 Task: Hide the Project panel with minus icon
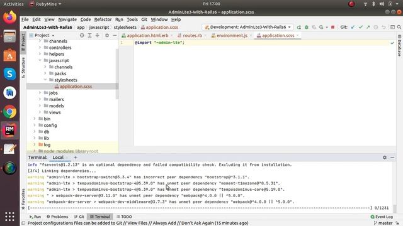point(115,35)
